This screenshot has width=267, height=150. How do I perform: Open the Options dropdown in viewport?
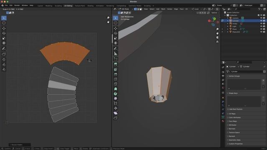[x=215, y=13]
